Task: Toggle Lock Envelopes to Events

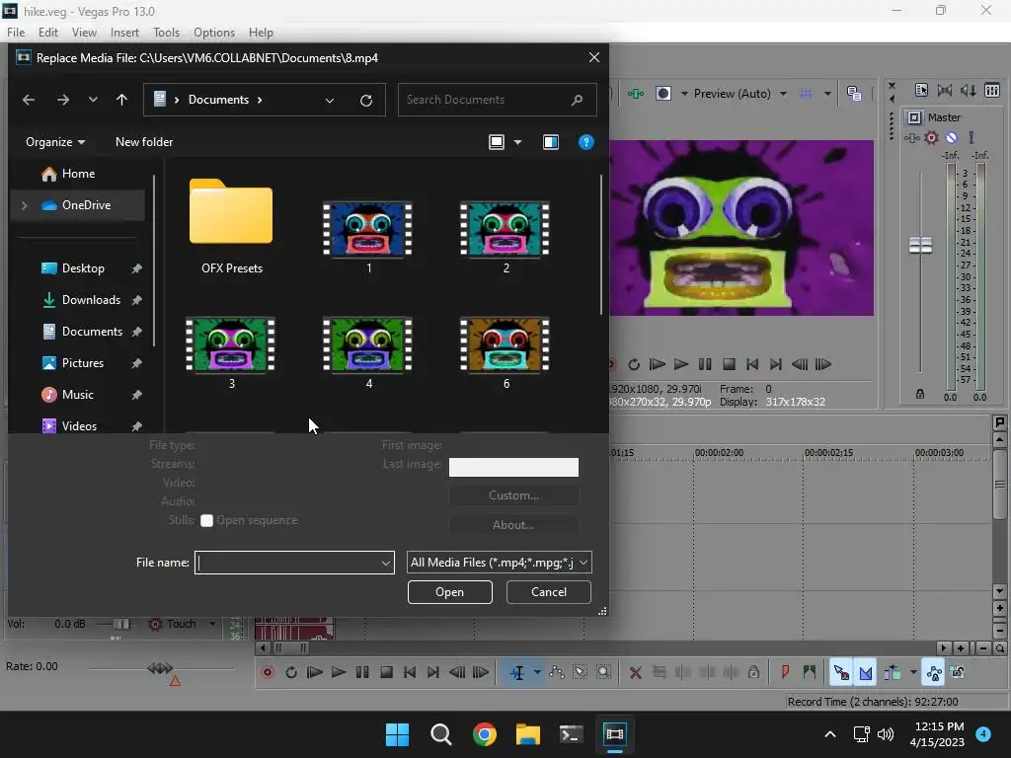Action: [934, 672]
